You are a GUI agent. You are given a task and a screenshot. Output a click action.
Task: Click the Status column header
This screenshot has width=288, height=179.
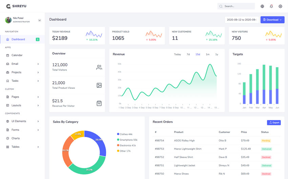coord(265,132)
